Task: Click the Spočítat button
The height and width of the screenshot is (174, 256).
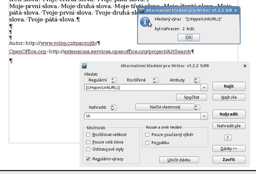Action: [x=192, y=97]
